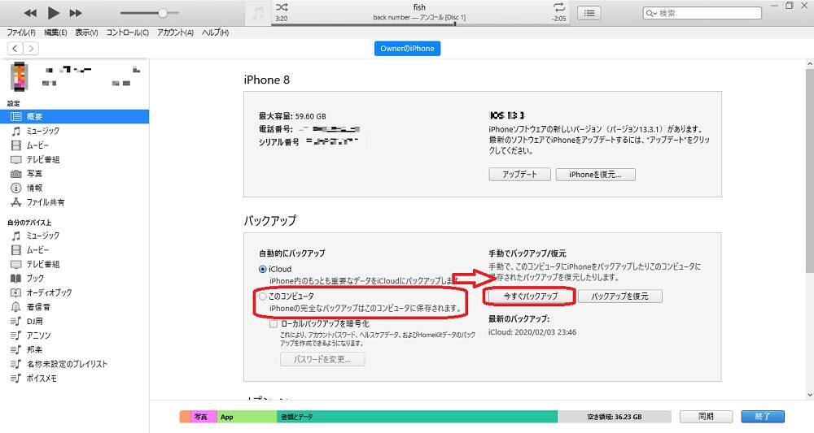This screenshot has height=433, width=814.
Task: Click the アップデート button
Action: point(519,175)
